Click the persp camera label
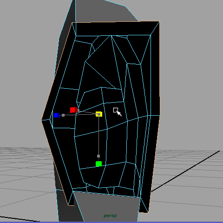 coord(110,216)
